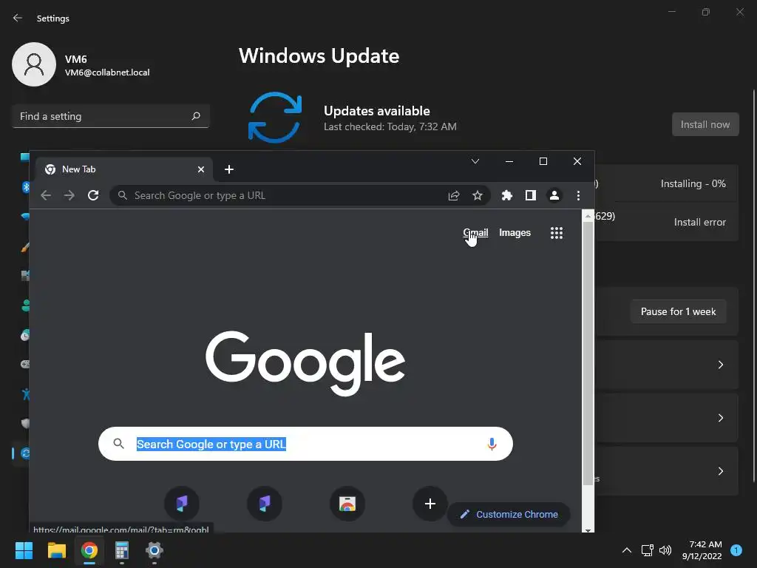
Task: Click the Install error status text
Action: tap(699, 222)
